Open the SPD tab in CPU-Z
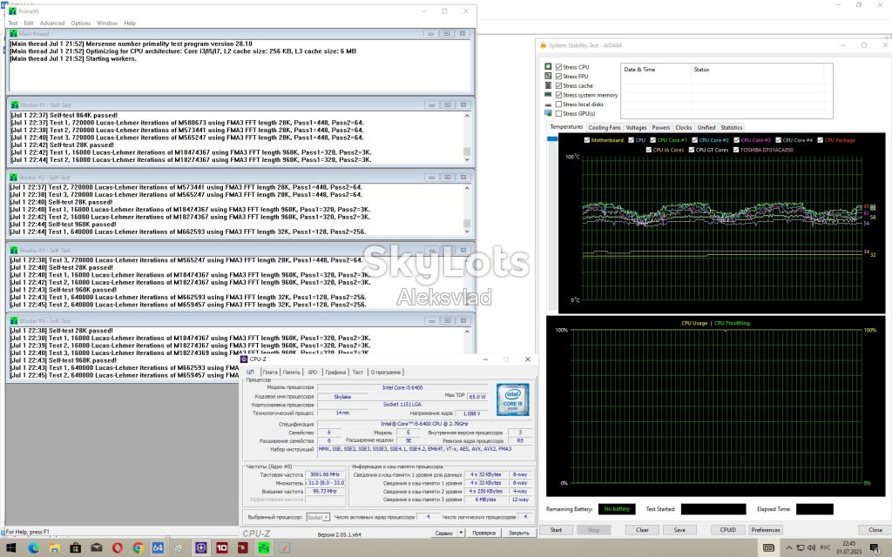The height and width of the screenshot is (557, 892). click(313, 372)
